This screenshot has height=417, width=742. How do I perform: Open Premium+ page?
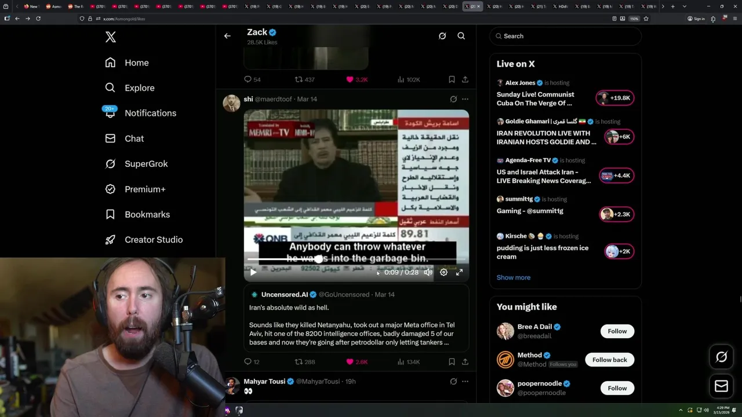[135, 189]
